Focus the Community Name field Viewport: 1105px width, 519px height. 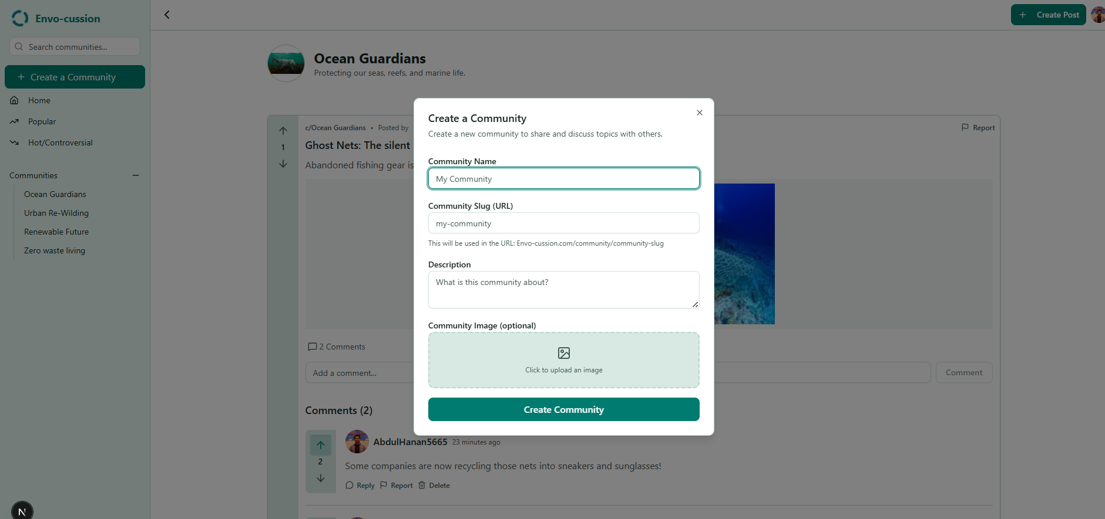[564, 178]
